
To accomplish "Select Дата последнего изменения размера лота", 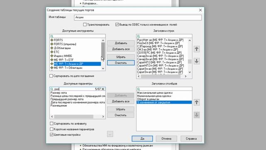I will click(78, 102).
